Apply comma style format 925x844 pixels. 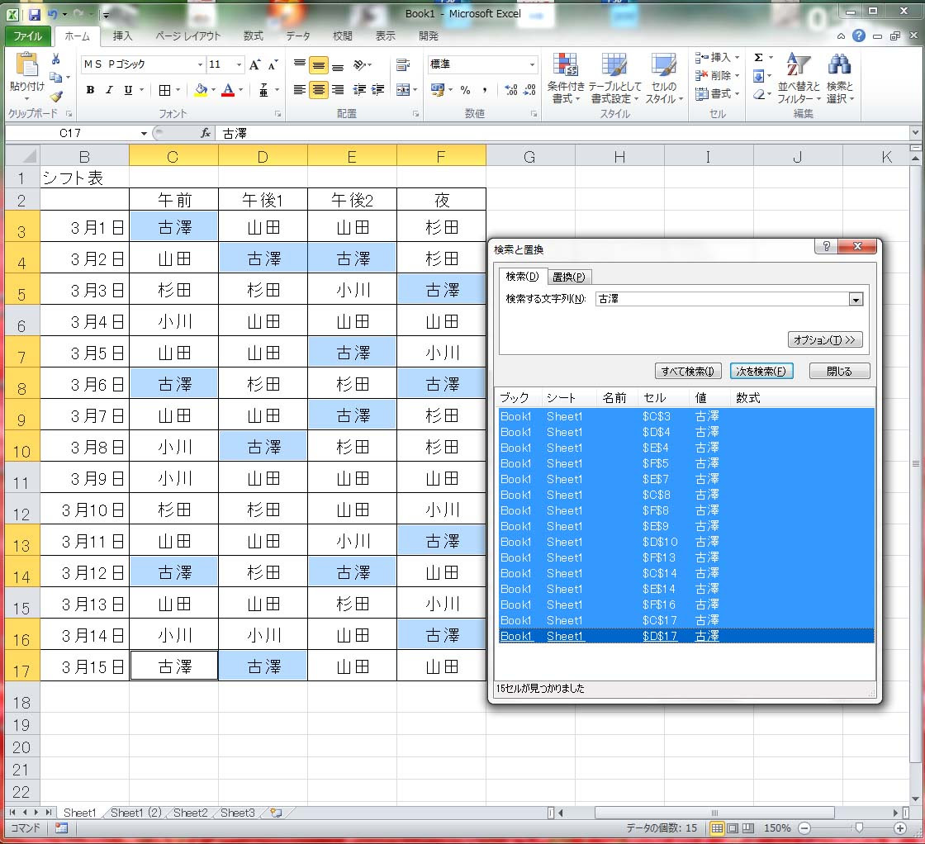click(x=484, y=90)
